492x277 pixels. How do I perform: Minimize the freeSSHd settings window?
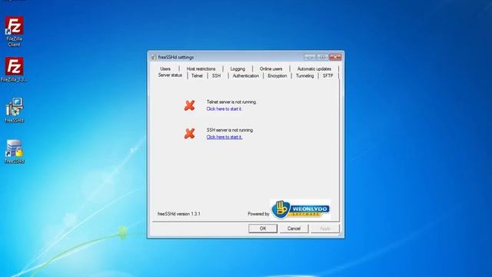click(309, 57)
